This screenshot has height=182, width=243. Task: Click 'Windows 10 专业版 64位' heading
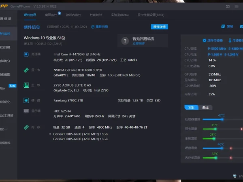tap(44, 38)
